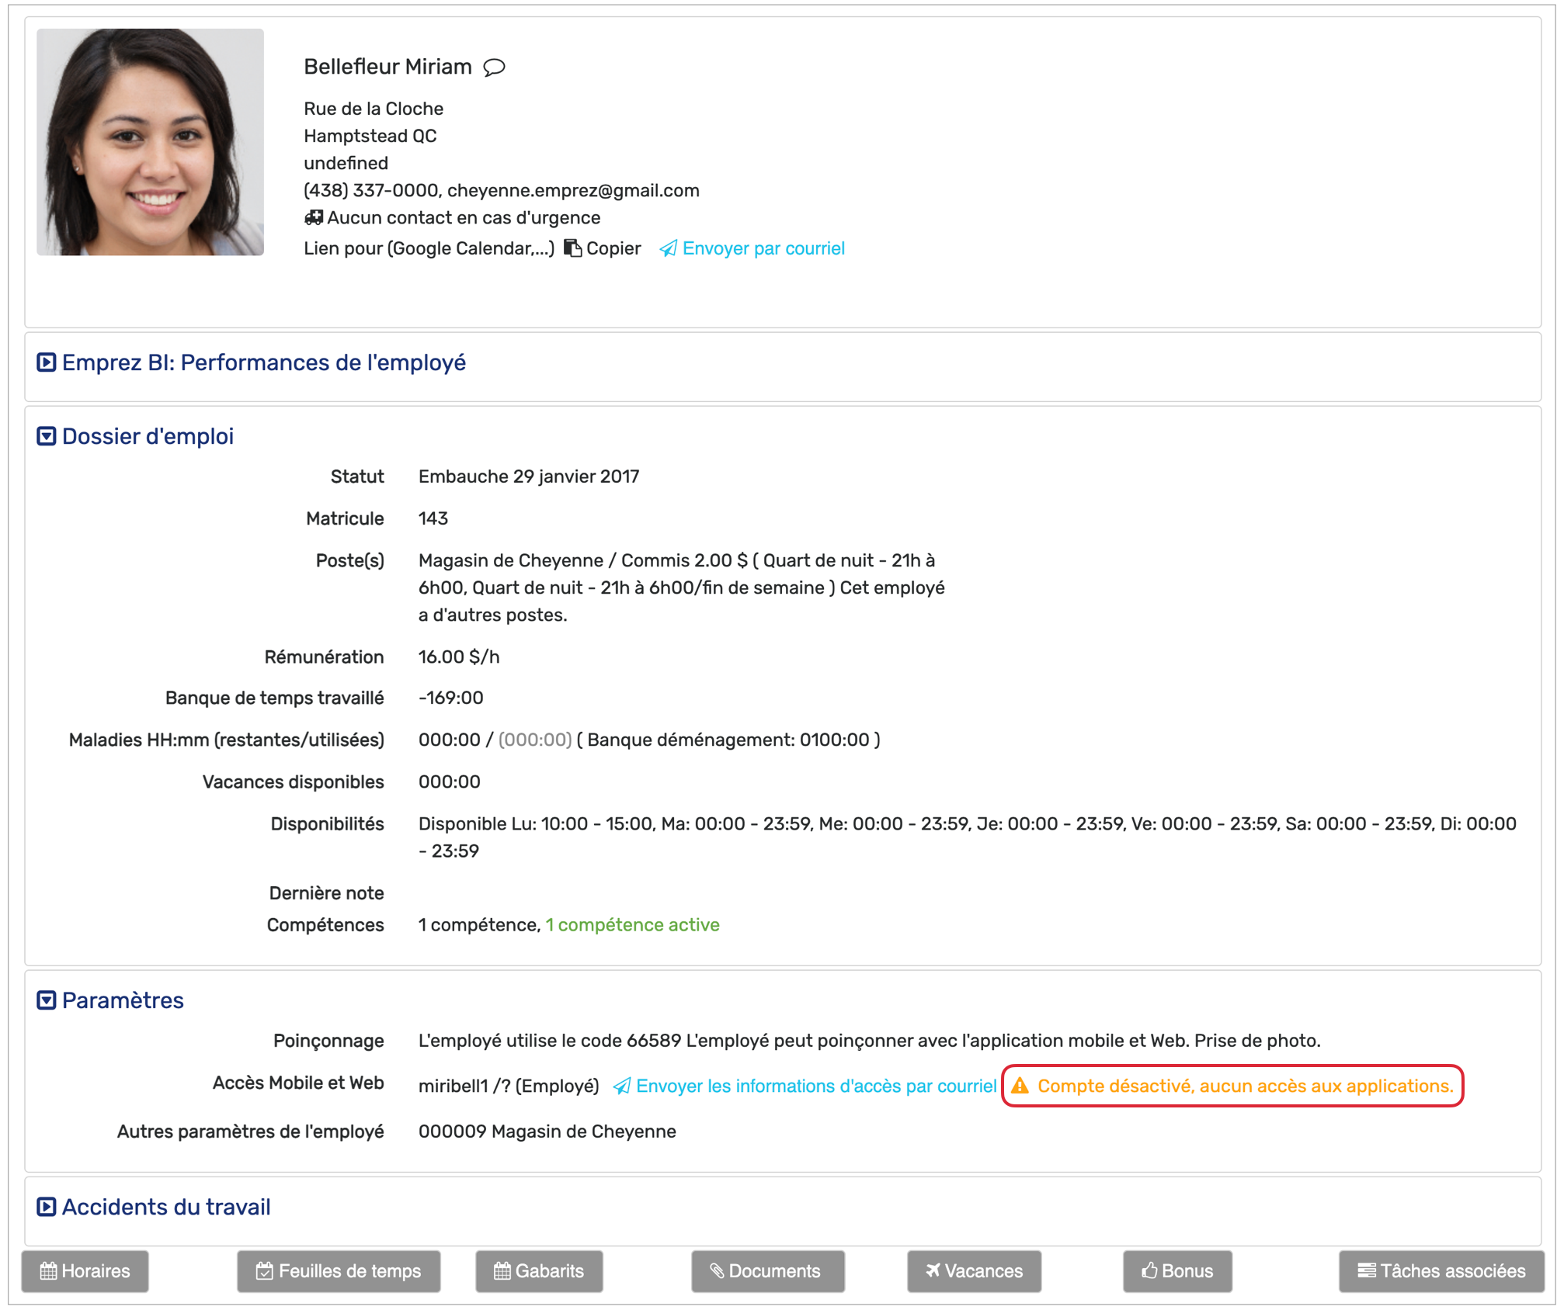Screen dimensions: 1564x1310
Task: Go to Vacances with airplane icon
Action: pos(974,1270)
